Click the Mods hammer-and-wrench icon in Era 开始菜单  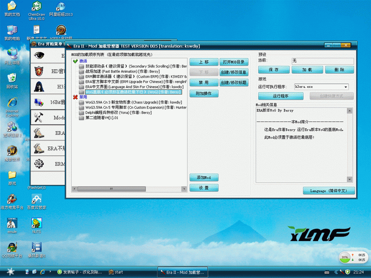[x=38, y=117]
